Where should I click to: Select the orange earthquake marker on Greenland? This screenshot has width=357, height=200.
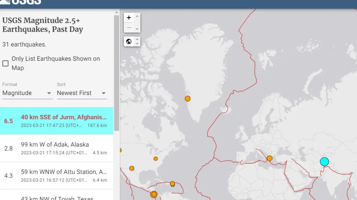pyautogui.click(x=188, y=99)
